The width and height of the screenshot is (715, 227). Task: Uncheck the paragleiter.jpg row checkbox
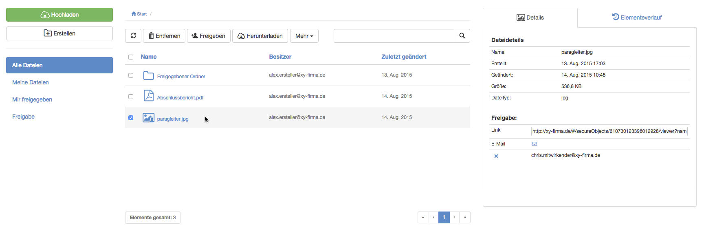(x=131, y=118)
